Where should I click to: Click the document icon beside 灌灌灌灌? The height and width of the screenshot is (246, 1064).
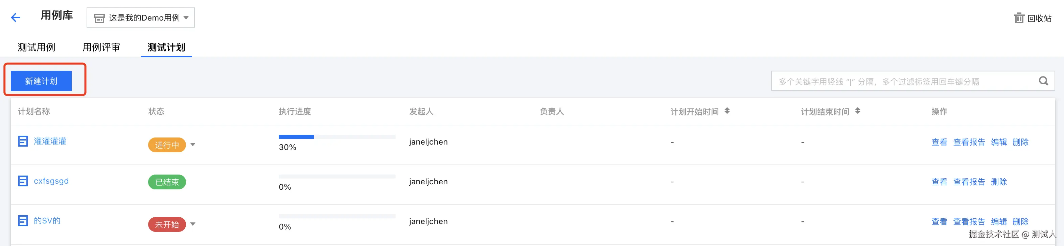click(x=23, y=141)
